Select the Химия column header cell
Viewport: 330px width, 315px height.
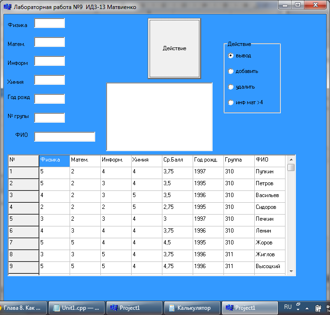[146, 161]
